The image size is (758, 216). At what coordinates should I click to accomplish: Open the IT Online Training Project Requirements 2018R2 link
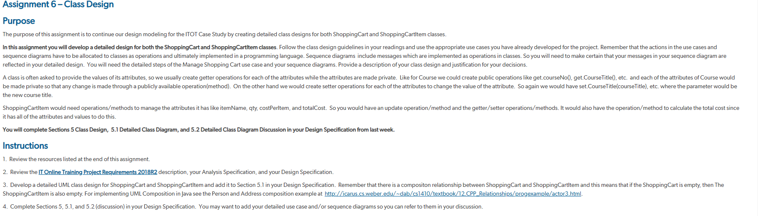(98, 172)
